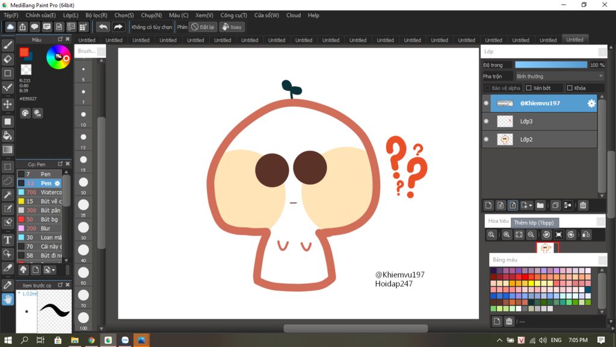Choose the Text tool
Viewport: 616px width, 347px height.
pyautogui.click(x=8, y=240)
